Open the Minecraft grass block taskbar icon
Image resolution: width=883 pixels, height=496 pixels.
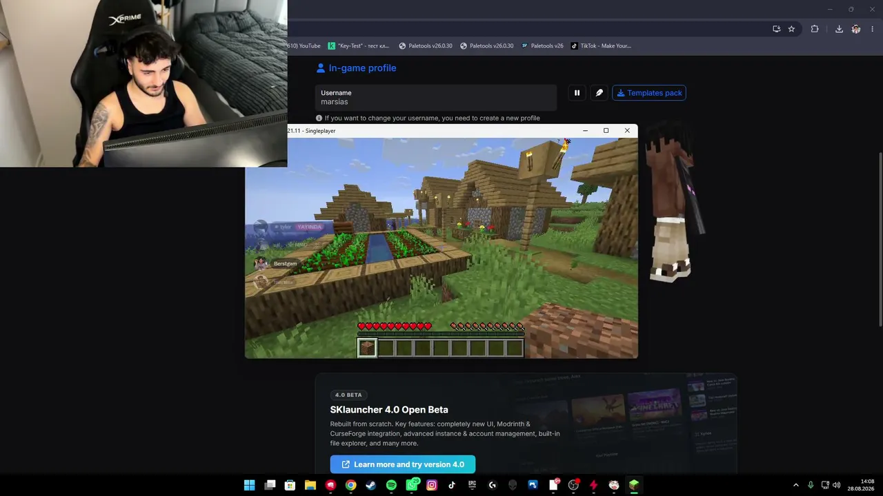click(634, 485)
